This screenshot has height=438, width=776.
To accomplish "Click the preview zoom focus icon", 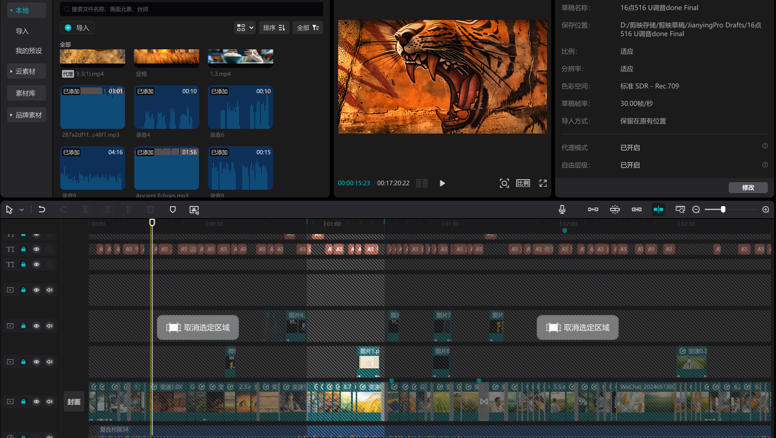I will point(504,183).
